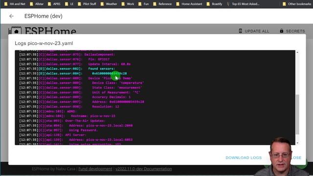Click the cyan sensor address 0x6100000003459c28
The width and height of the screenshot is (313, 176).
(110, 73)
